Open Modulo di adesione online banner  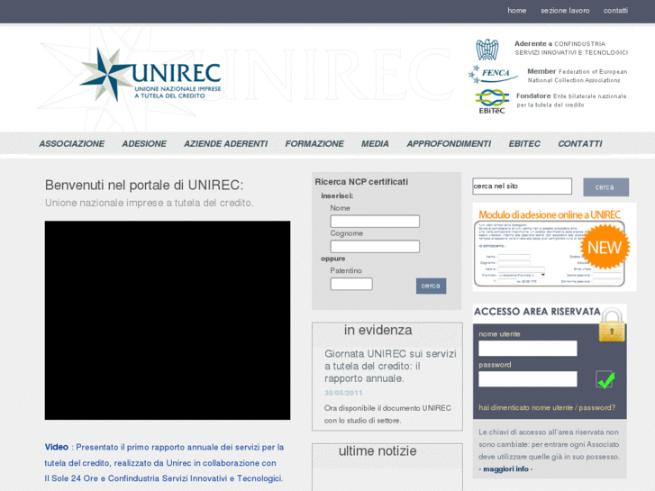tap(554, 247)
